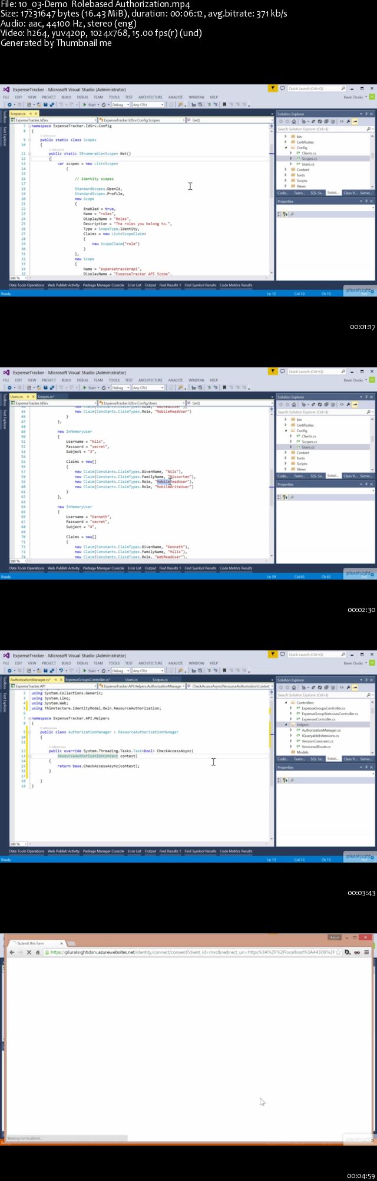This screenshot has width=377, height=1181.
Task: Click the Solution Explorer wrench Properties icon in the 00:01:17 frame
Action: (348, 121)
